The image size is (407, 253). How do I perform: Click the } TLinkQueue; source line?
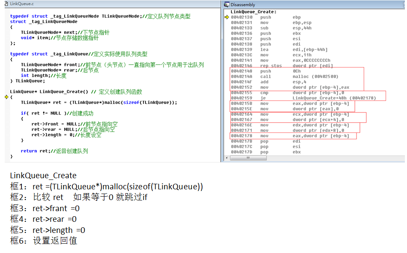pyautogui.click(x=27, y=81)
